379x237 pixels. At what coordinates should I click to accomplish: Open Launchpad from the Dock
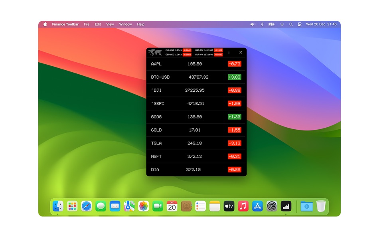pyautogui.click(x=72, y=206)
